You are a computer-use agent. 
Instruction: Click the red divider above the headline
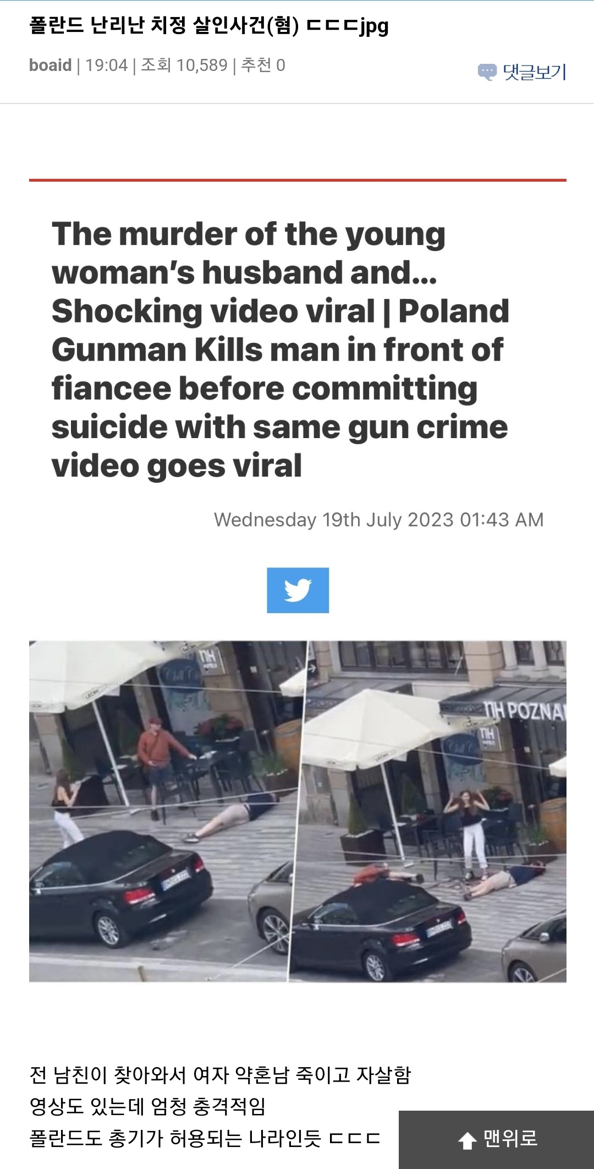click(x=298, y=180)
